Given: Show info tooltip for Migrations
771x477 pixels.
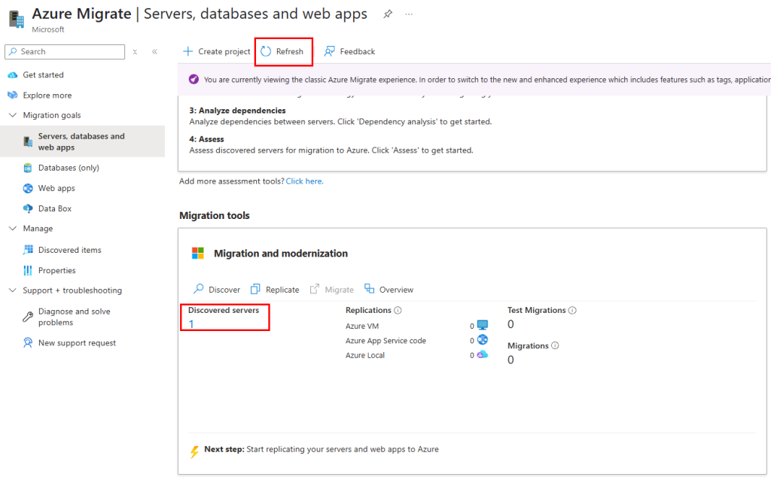Looking at the screenshot, I should [555, 346].
